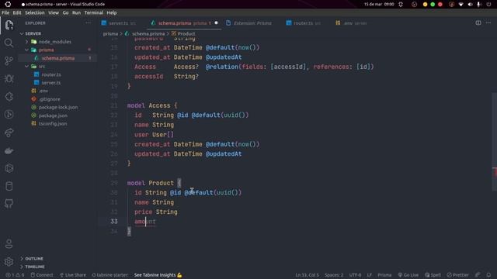Image resolution: width=497 pixels, height=279 pixels.
Task: Click See Tabnine Insights link
Action: click(158, 275)
